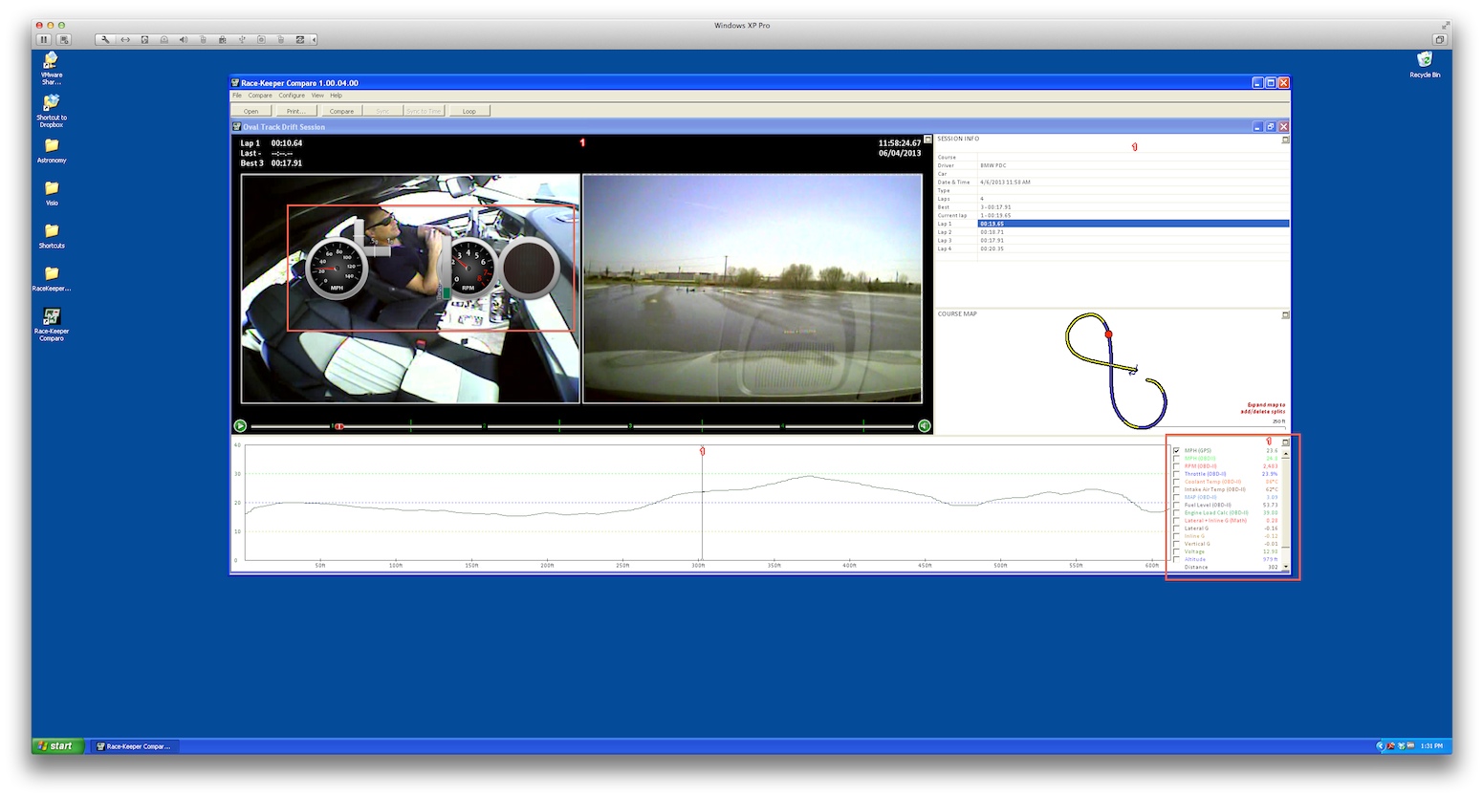Viewport: 1483px width, 798px height.
Task: Uncheck the MPH (GPS) channel checkbox
Action: click(1176, 451)
